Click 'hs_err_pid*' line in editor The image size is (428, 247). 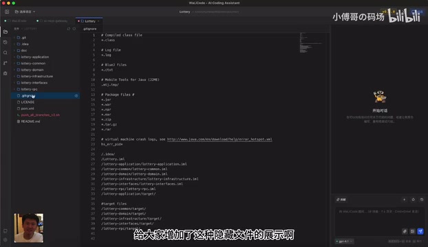point(112,144)
